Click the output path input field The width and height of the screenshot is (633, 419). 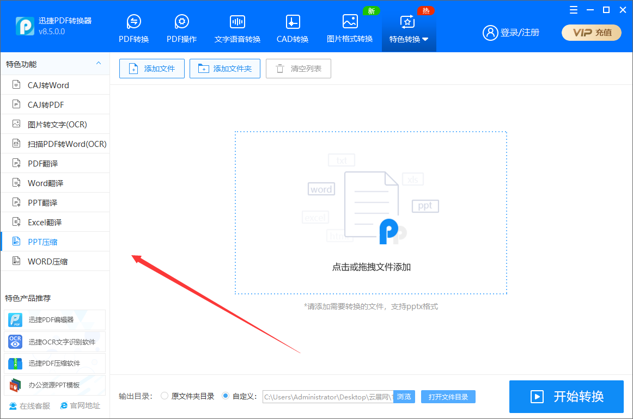tap(328, 397)
